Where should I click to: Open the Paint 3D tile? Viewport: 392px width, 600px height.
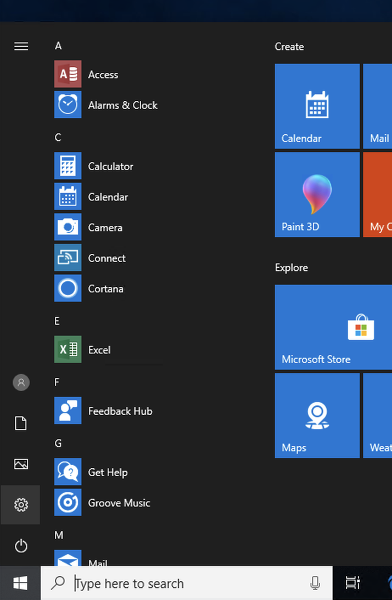click(317, 195)
